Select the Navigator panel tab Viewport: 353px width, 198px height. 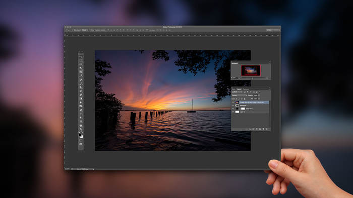(x=234, y=63)
